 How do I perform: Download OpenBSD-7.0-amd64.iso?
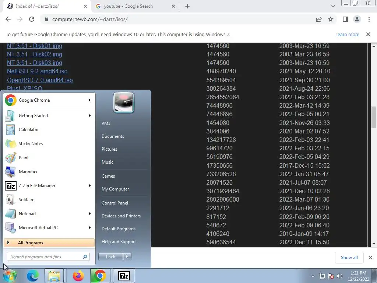pos(40,80)
